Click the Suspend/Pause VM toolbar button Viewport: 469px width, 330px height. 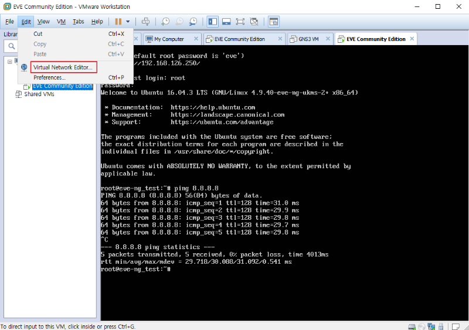[118, 22]
